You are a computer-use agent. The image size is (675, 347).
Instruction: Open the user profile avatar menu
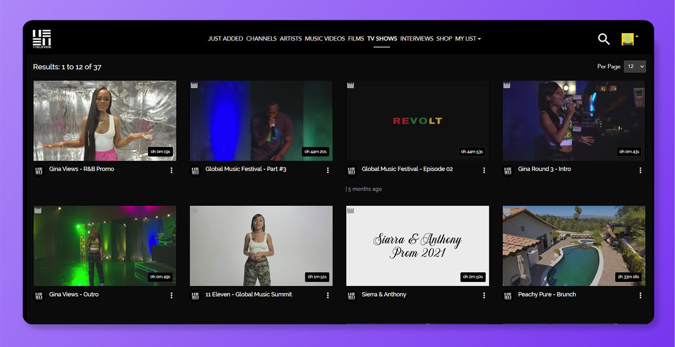pos(630,39)
